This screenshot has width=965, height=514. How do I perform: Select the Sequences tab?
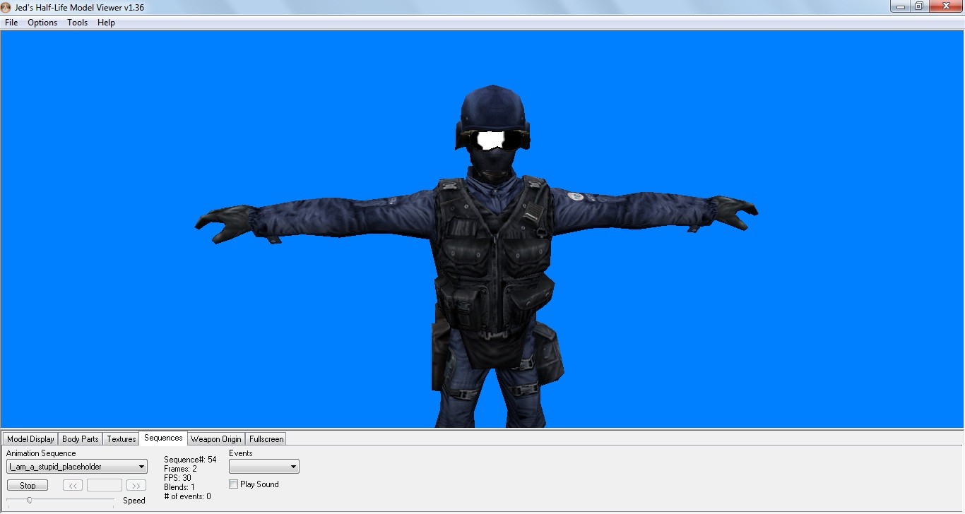[x=162, y=438]
